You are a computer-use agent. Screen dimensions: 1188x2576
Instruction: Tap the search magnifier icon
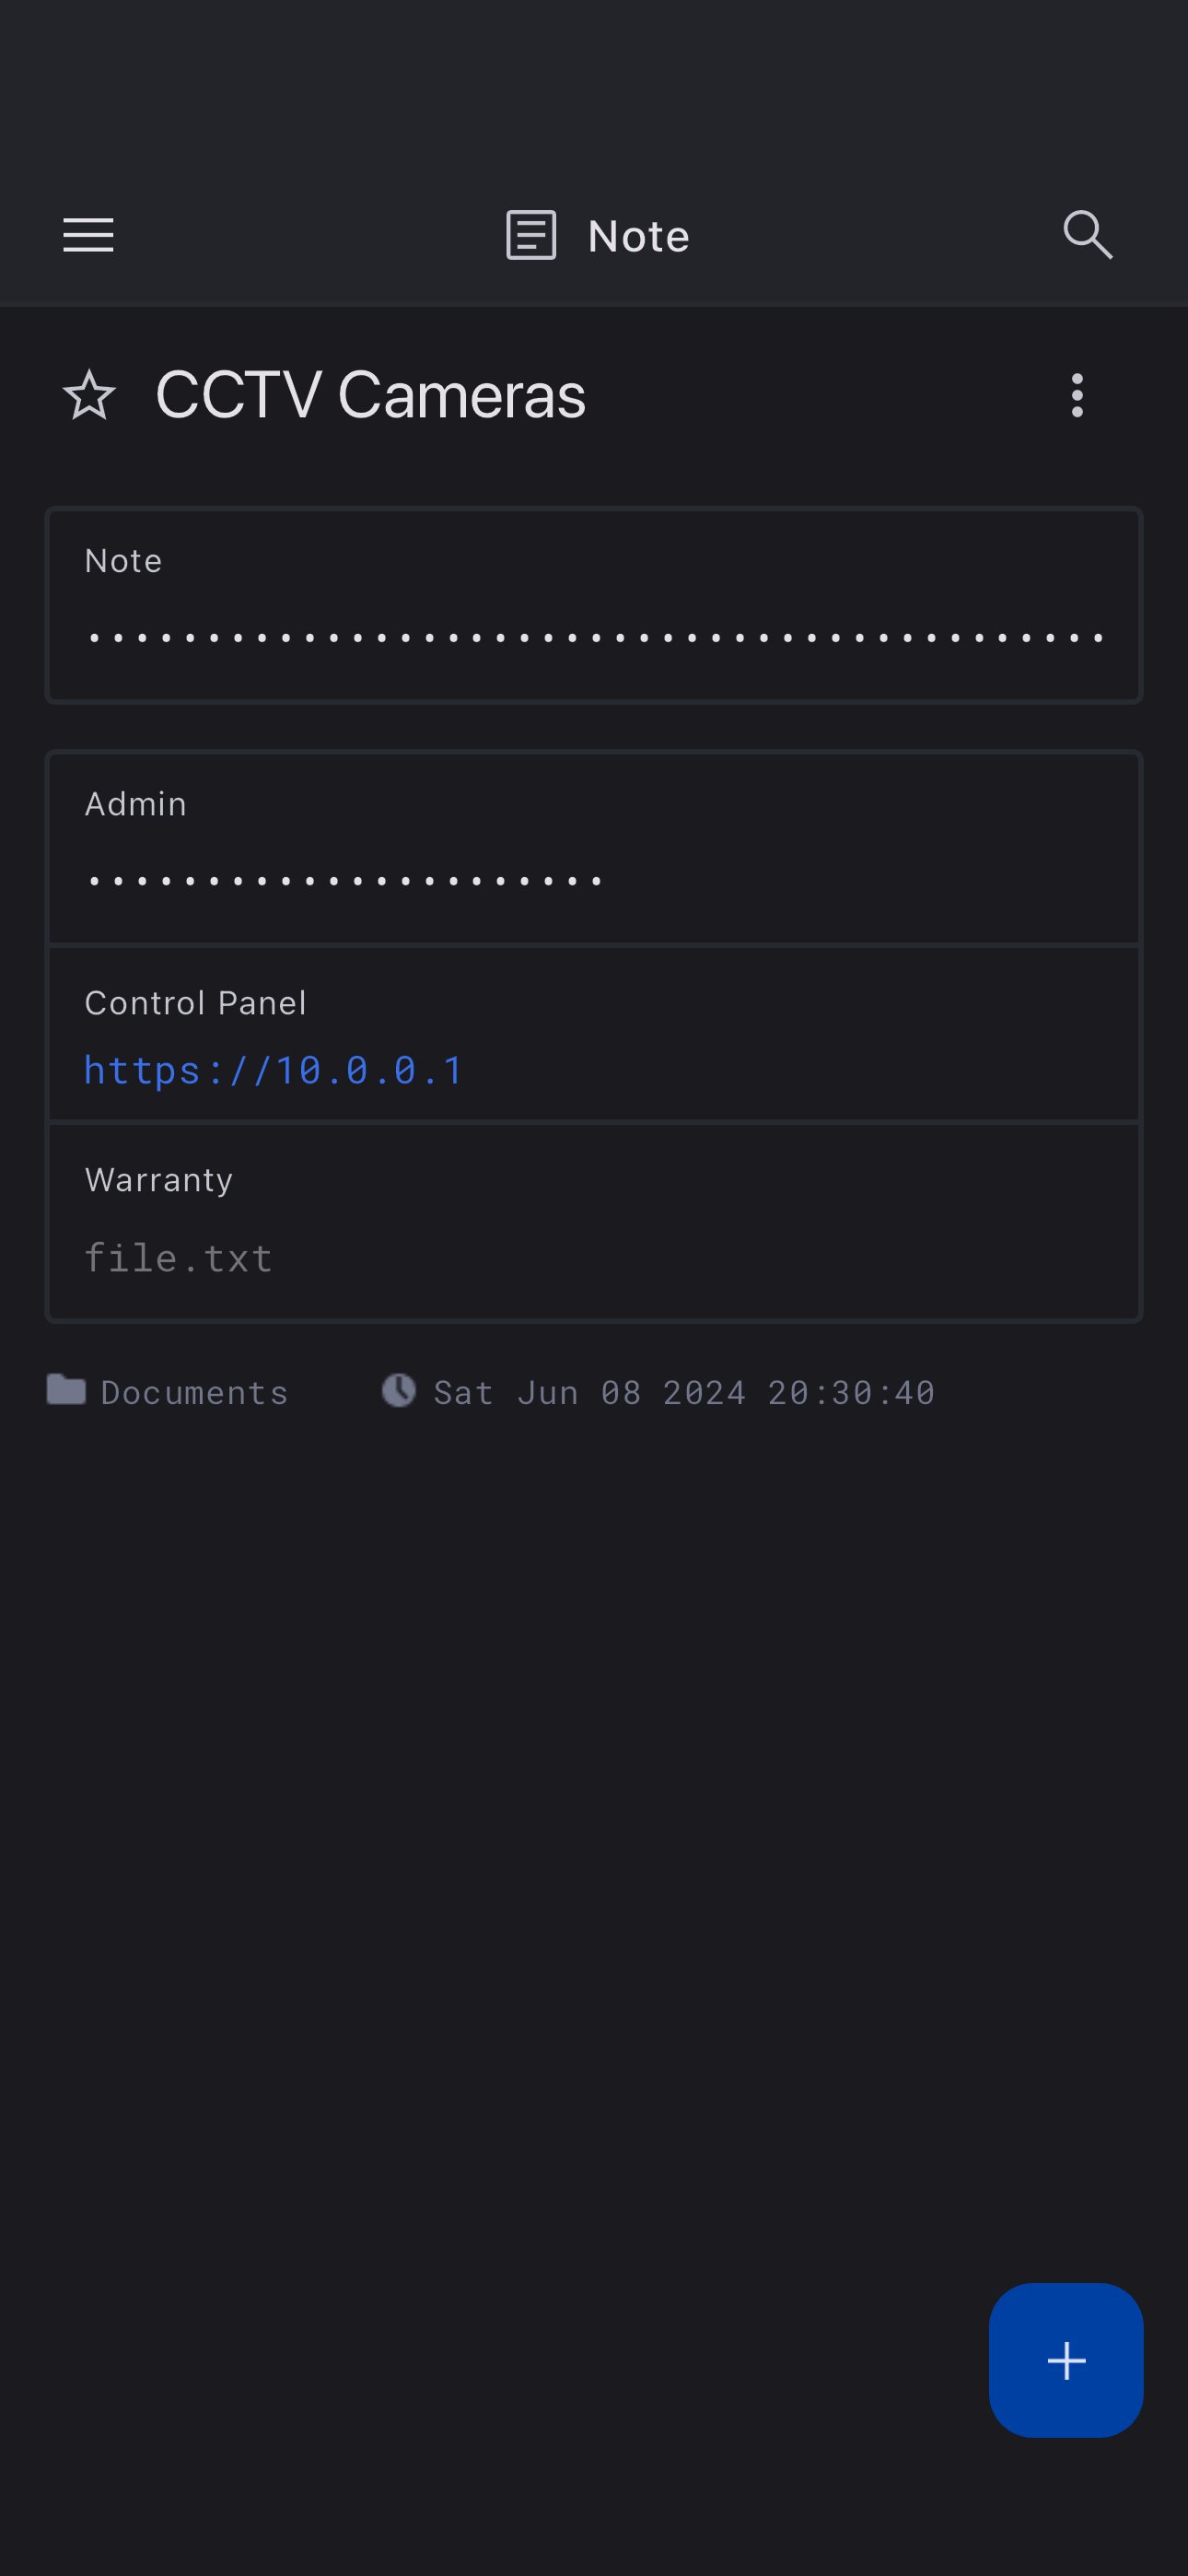[1088, 236]
